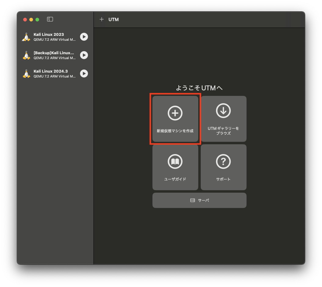322x287 pixels.
Task: Start the [Backup]Kali Linux virtual machine
Action: point(84,55)
